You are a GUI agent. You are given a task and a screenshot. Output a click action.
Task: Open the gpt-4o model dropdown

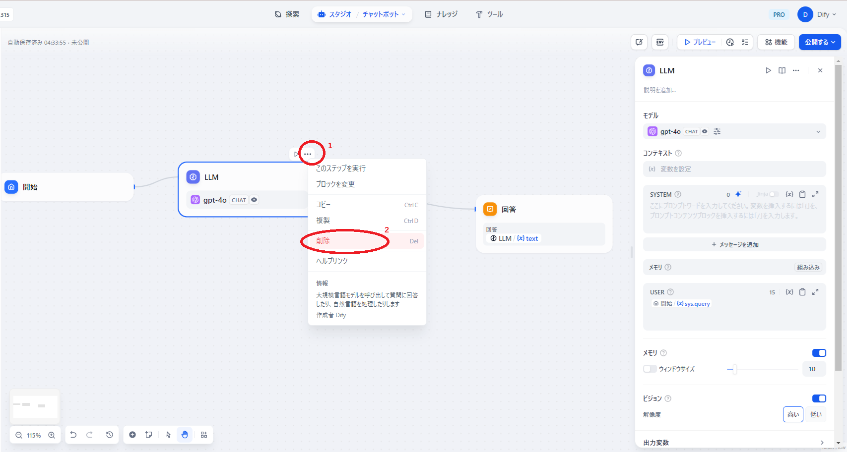tap(734, 131)
